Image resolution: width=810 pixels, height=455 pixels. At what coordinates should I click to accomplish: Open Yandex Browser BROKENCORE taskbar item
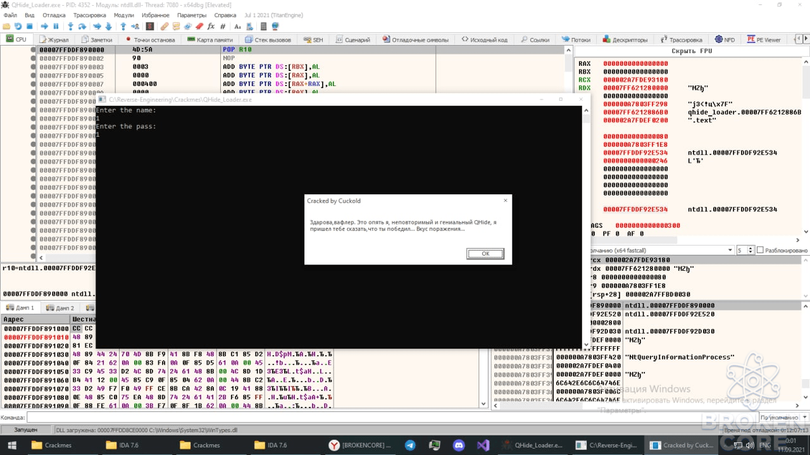(x=359, y=445)
